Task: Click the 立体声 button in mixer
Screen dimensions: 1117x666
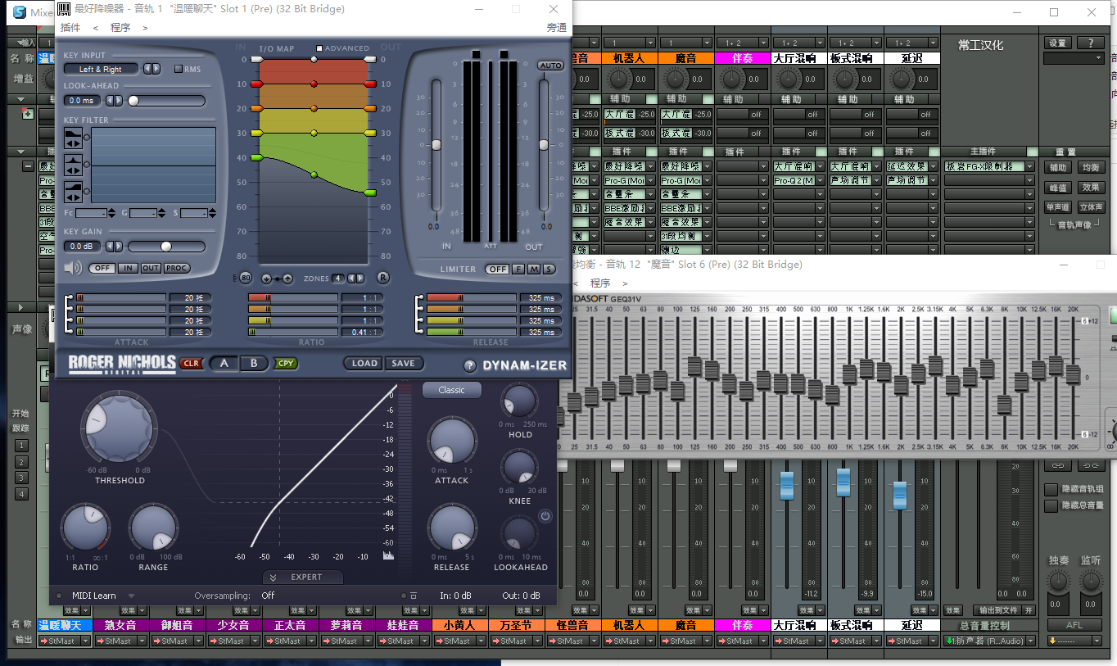Action: pos(1091,207)
